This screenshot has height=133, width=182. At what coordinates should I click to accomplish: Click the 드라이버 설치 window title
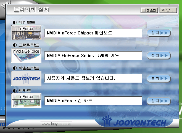[31, 10]
